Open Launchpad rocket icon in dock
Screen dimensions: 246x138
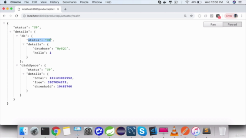point(34,131)
